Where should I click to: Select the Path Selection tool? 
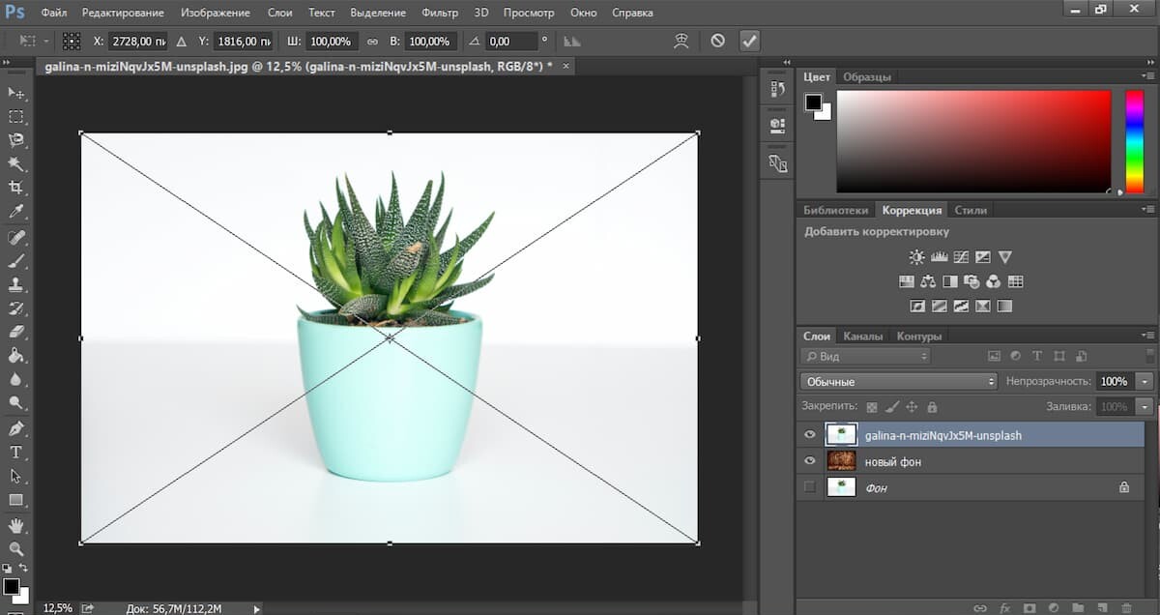(x=16, y=476)
